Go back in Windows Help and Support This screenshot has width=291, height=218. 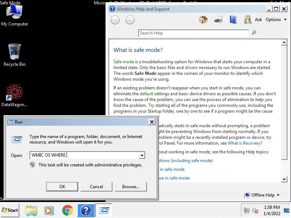pyautogui.click(x=115, y=20)
